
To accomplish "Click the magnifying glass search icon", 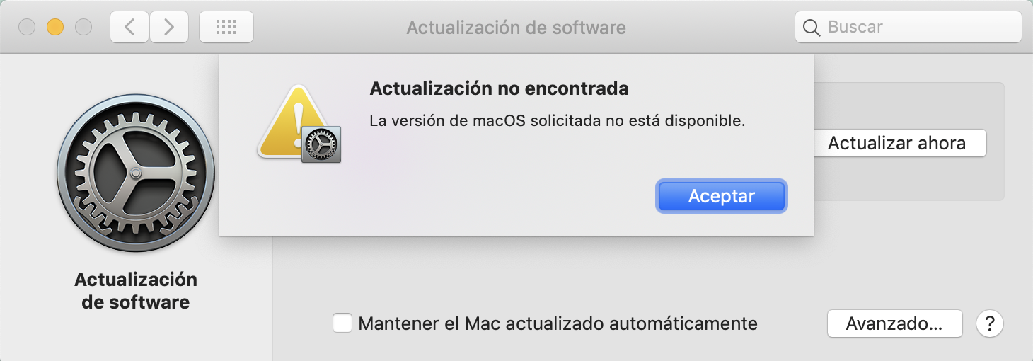I will [x=812, y=28].
